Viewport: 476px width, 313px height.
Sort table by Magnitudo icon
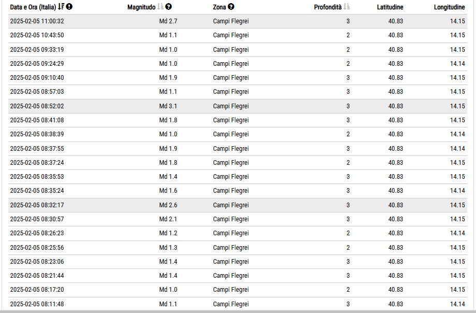[x=161, y=7]
